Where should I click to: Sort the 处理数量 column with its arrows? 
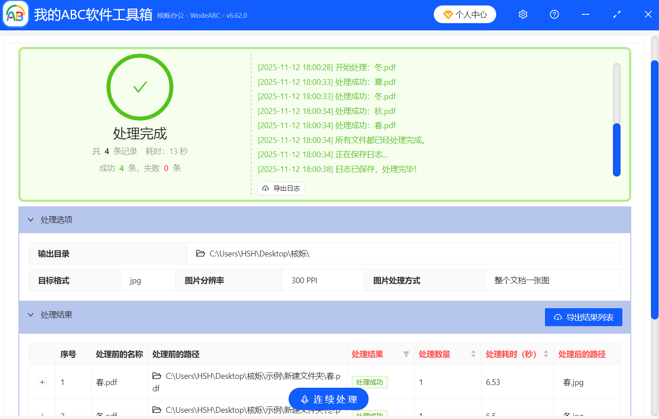(473, 354)
